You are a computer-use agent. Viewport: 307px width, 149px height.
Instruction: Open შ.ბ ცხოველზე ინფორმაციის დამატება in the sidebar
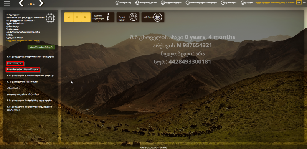click(x=30, y=57)
